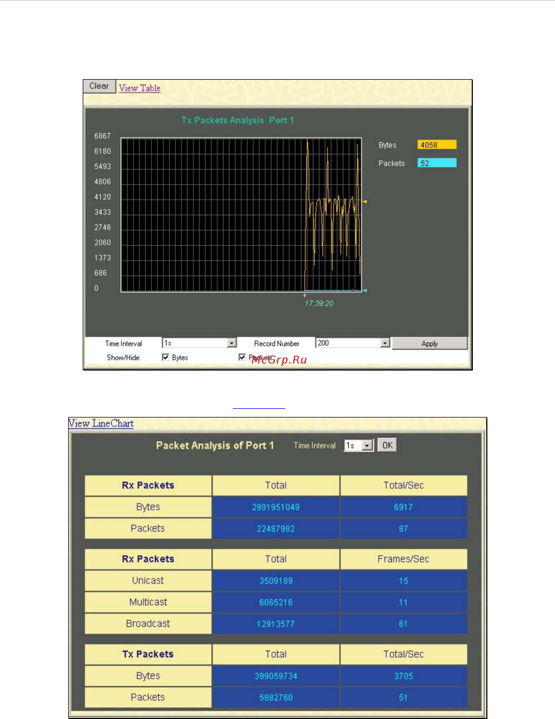Open the Time Interval 1s dropdown in chart
Image resolution: width=555 pixels, height=719 pixels.
coord(199,343)
